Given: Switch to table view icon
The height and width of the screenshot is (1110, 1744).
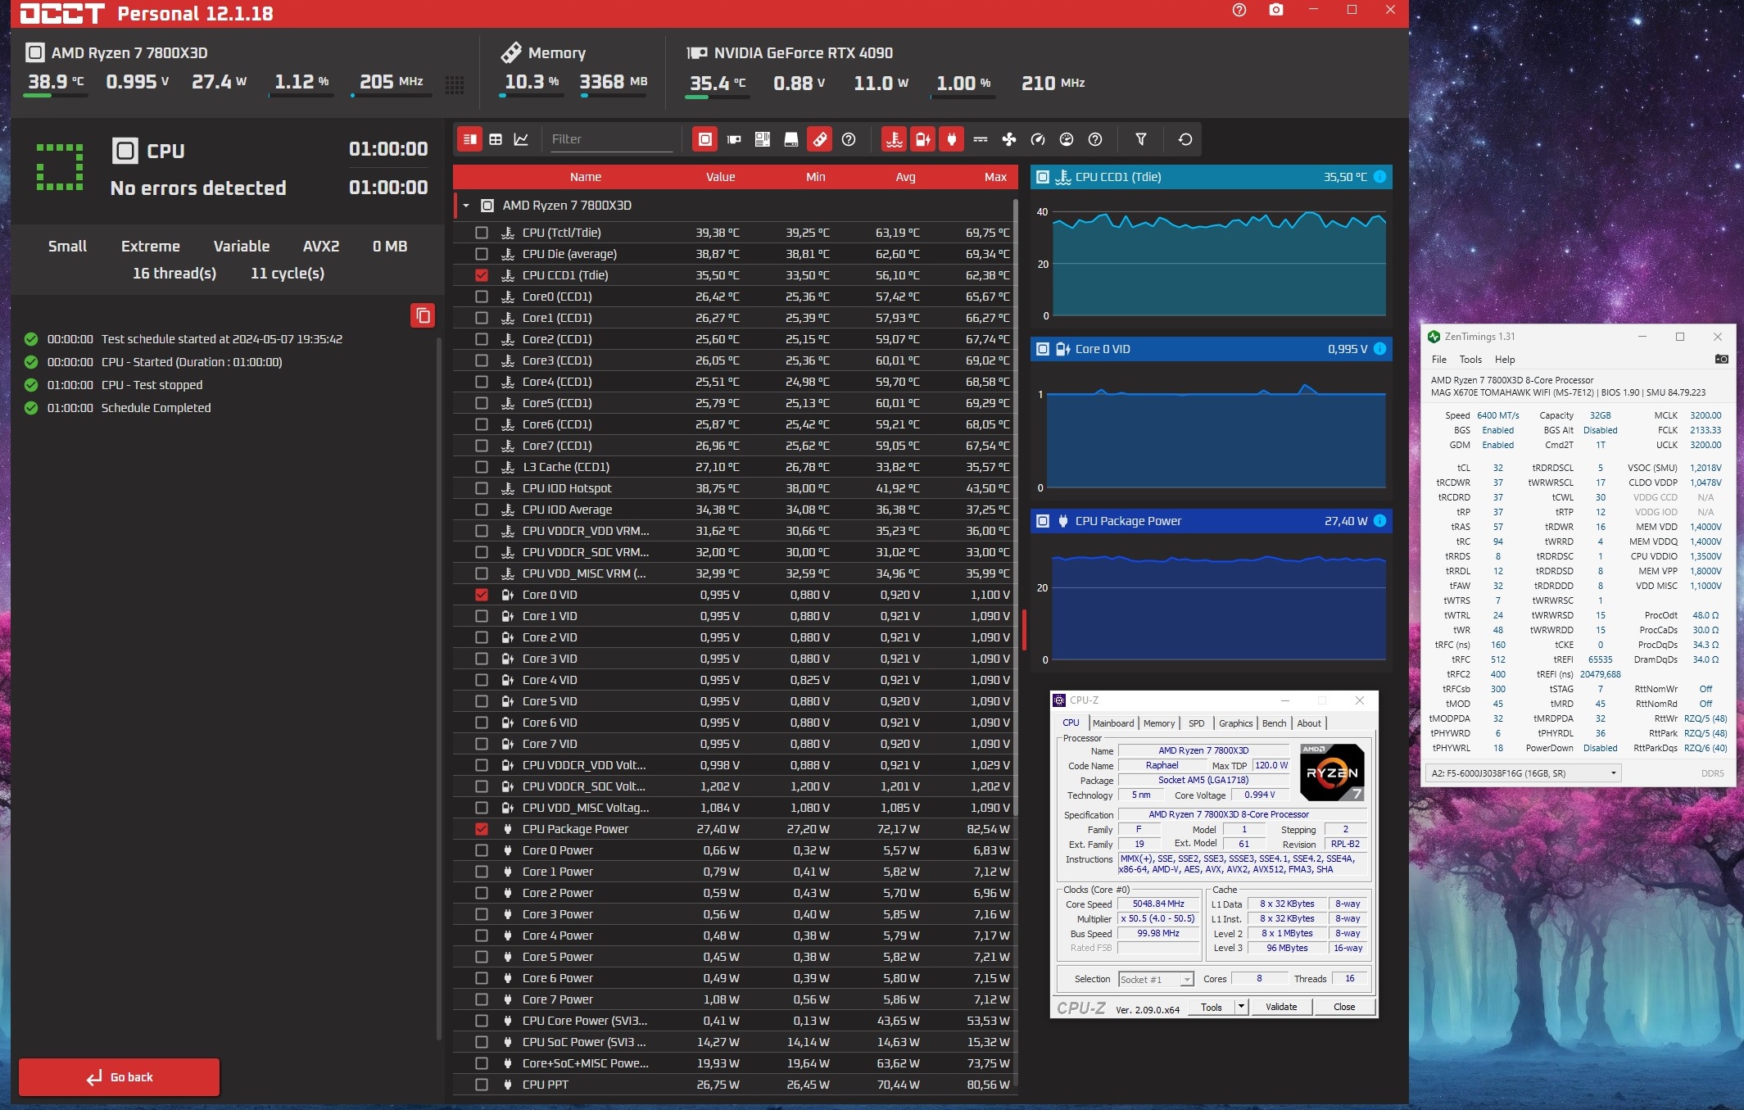Looking at the screenshot, I should click(x=496, y=139).
